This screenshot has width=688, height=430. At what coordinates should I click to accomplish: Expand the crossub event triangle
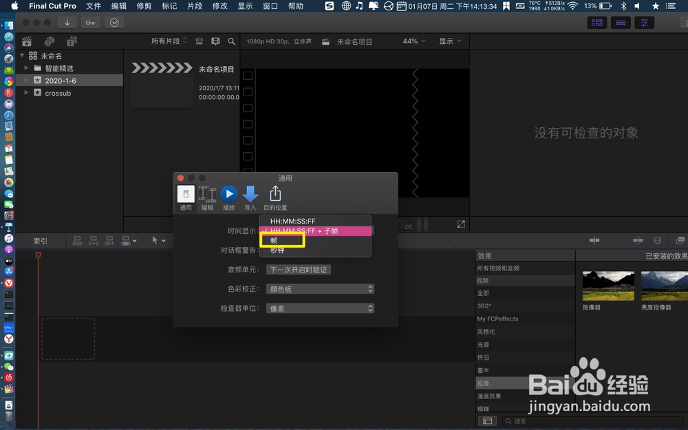click(x=26, y=93)
